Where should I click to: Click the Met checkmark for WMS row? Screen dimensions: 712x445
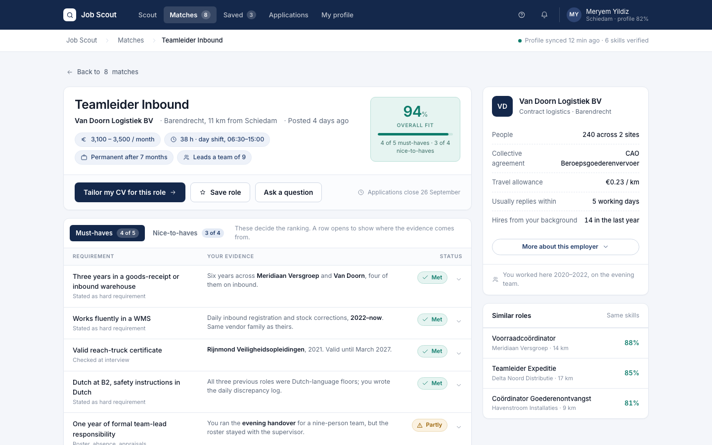(425, 319)
